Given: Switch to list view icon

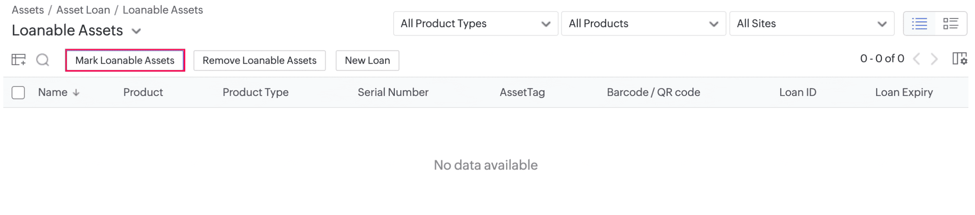Looking at the screenshot, I should pos(919,24).
